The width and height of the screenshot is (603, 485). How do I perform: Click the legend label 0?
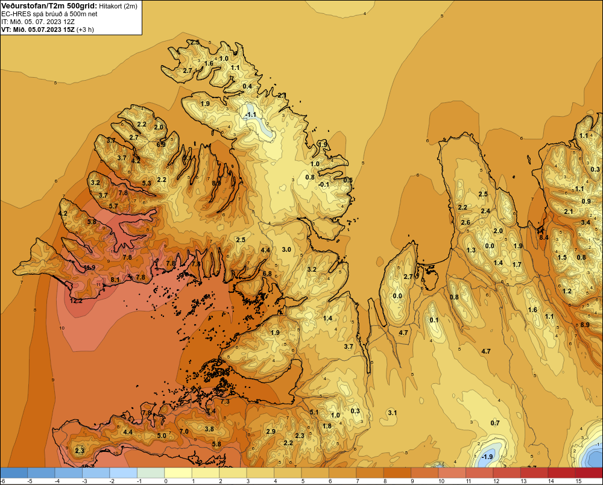(166, 481)
